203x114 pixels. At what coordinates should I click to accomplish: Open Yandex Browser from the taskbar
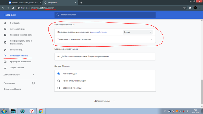(31, 111)
